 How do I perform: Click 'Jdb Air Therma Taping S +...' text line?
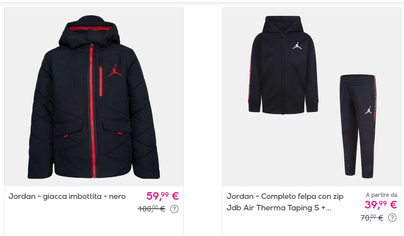coord(279,208)
